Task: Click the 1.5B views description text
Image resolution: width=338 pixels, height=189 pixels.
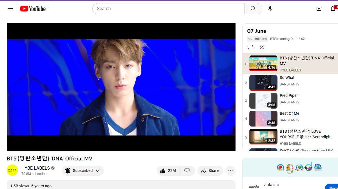Action: [19, 186]
